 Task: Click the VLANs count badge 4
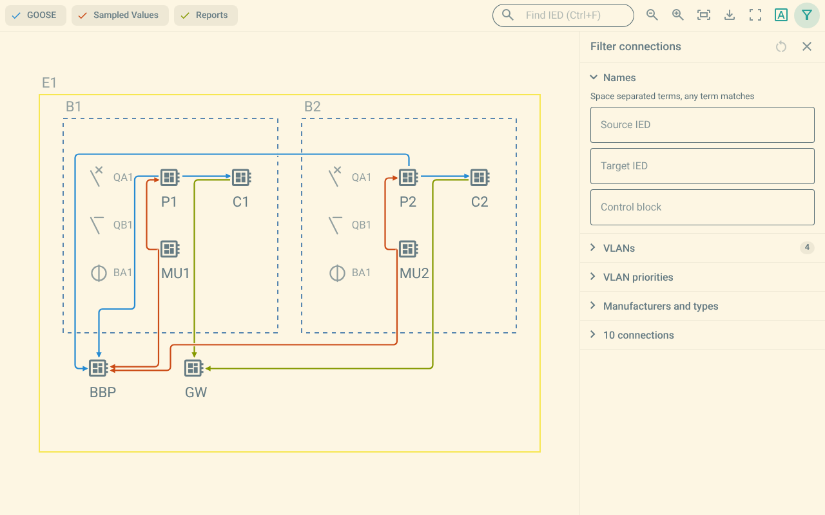click(807, 248)
